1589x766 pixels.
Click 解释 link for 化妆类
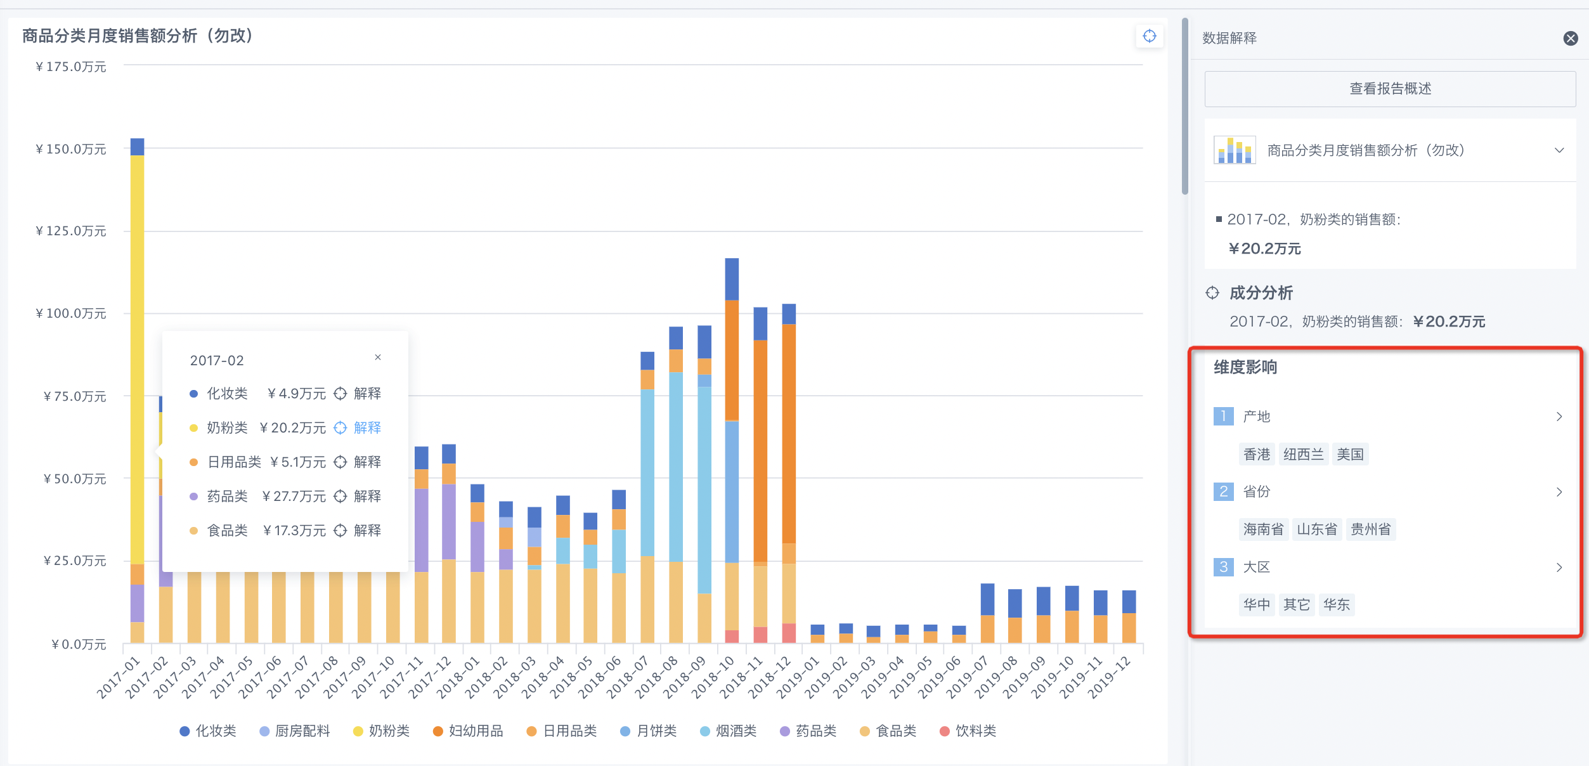pyautogui.click(x=367, y=394)
